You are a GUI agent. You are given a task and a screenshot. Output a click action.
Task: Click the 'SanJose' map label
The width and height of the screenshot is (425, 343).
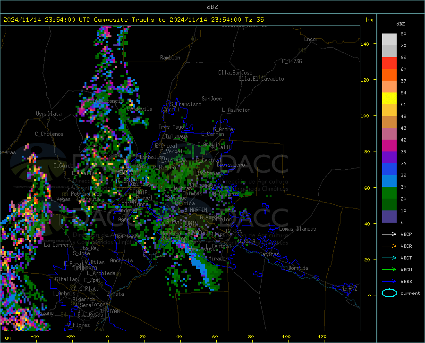pyautogui.click(x=212, y=99)
